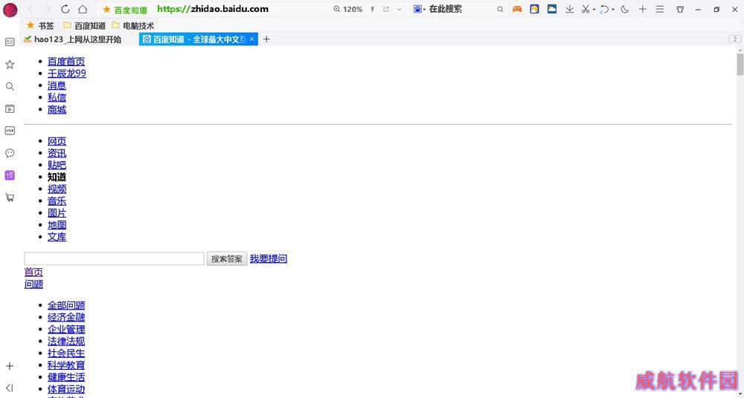Open the sidebar news reader icon
The height and width of the screenshot is (398, 744).
pyautogui.click(x=10, y=42)
